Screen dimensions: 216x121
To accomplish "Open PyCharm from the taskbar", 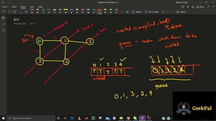I will click(93, 118).
